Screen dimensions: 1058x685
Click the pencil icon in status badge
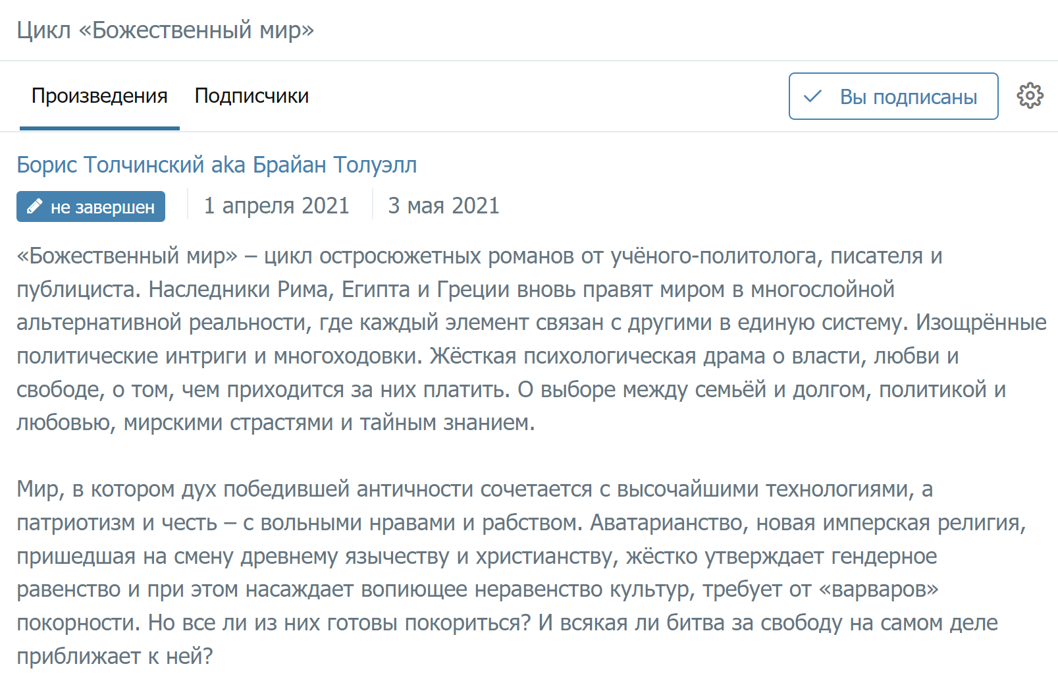click(x=35, y=207)
